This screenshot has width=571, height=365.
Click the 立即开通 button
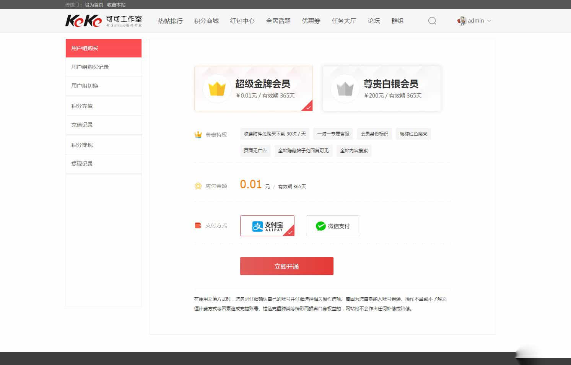pyautogui.click(x=287, y=266)
